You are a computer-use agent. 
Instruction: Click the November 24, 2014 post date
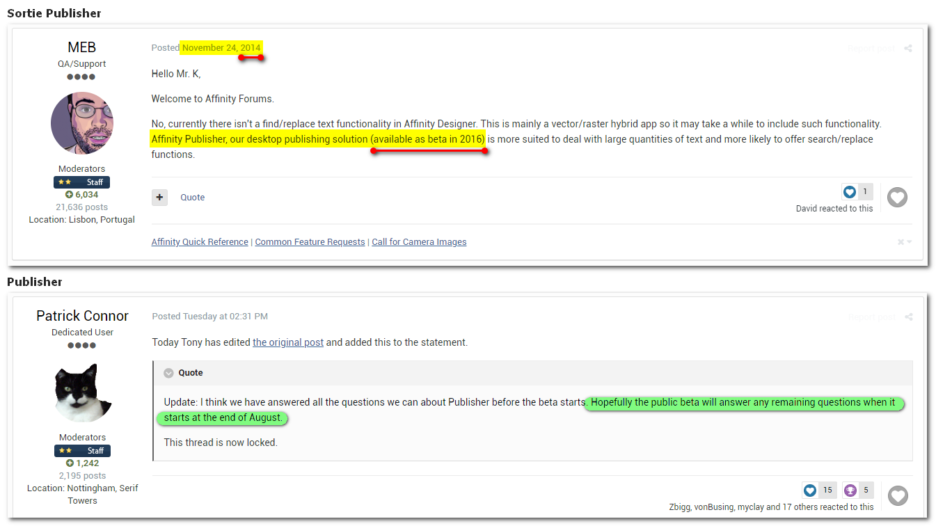click(221, 48)
